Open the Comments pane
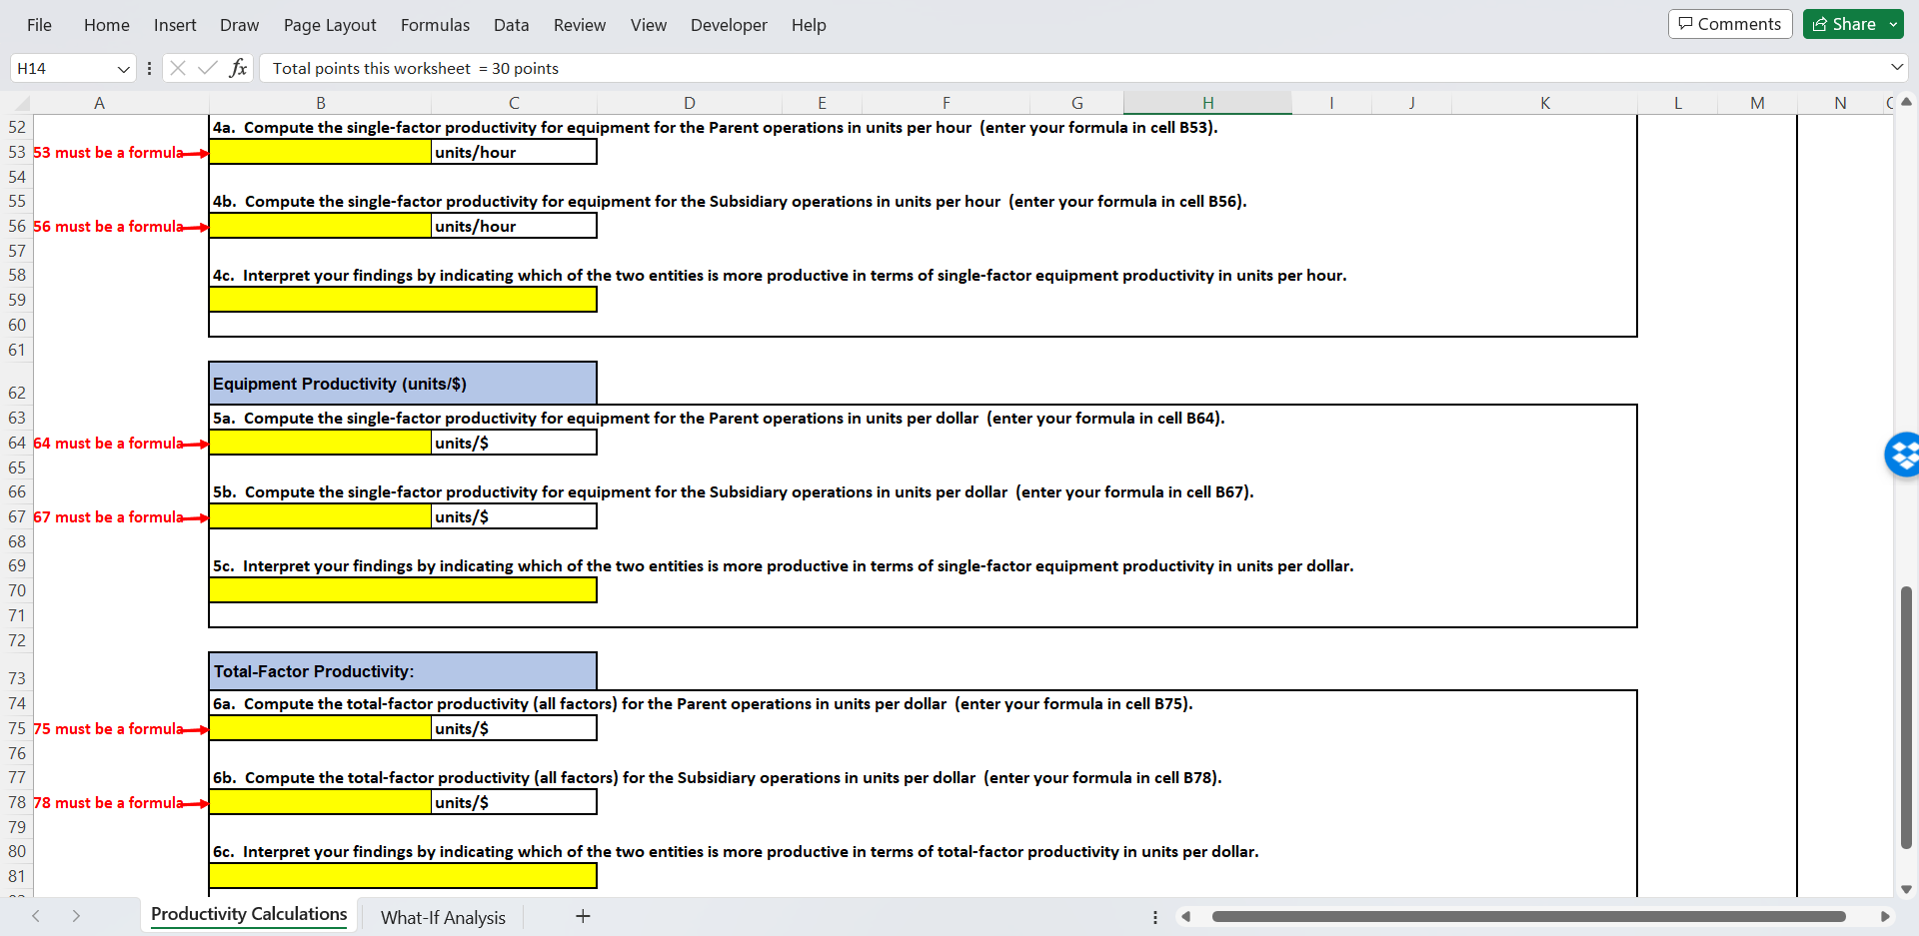Viewport: 1919px width, 936px height. (1729, 23)
